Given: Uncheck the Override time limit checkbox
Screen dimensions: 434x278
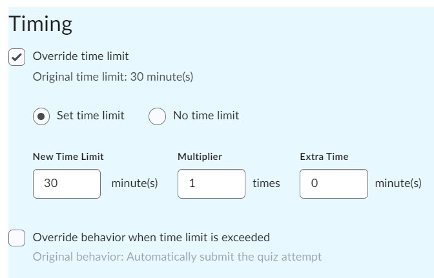Looking at the screenshot, I should 17,57.
